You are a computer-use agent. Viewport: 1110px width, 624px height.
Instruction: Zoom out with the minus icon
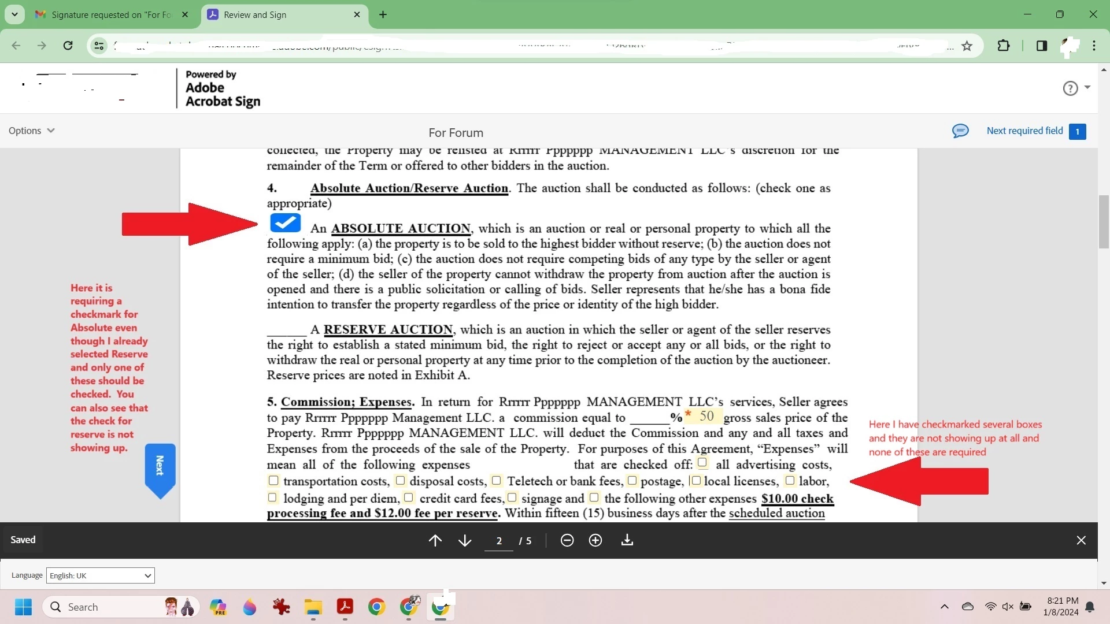point(567,540)
